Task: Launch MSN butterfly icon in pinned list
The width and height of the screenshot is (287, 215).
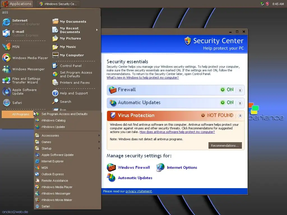Action: (x=6, y=47)
